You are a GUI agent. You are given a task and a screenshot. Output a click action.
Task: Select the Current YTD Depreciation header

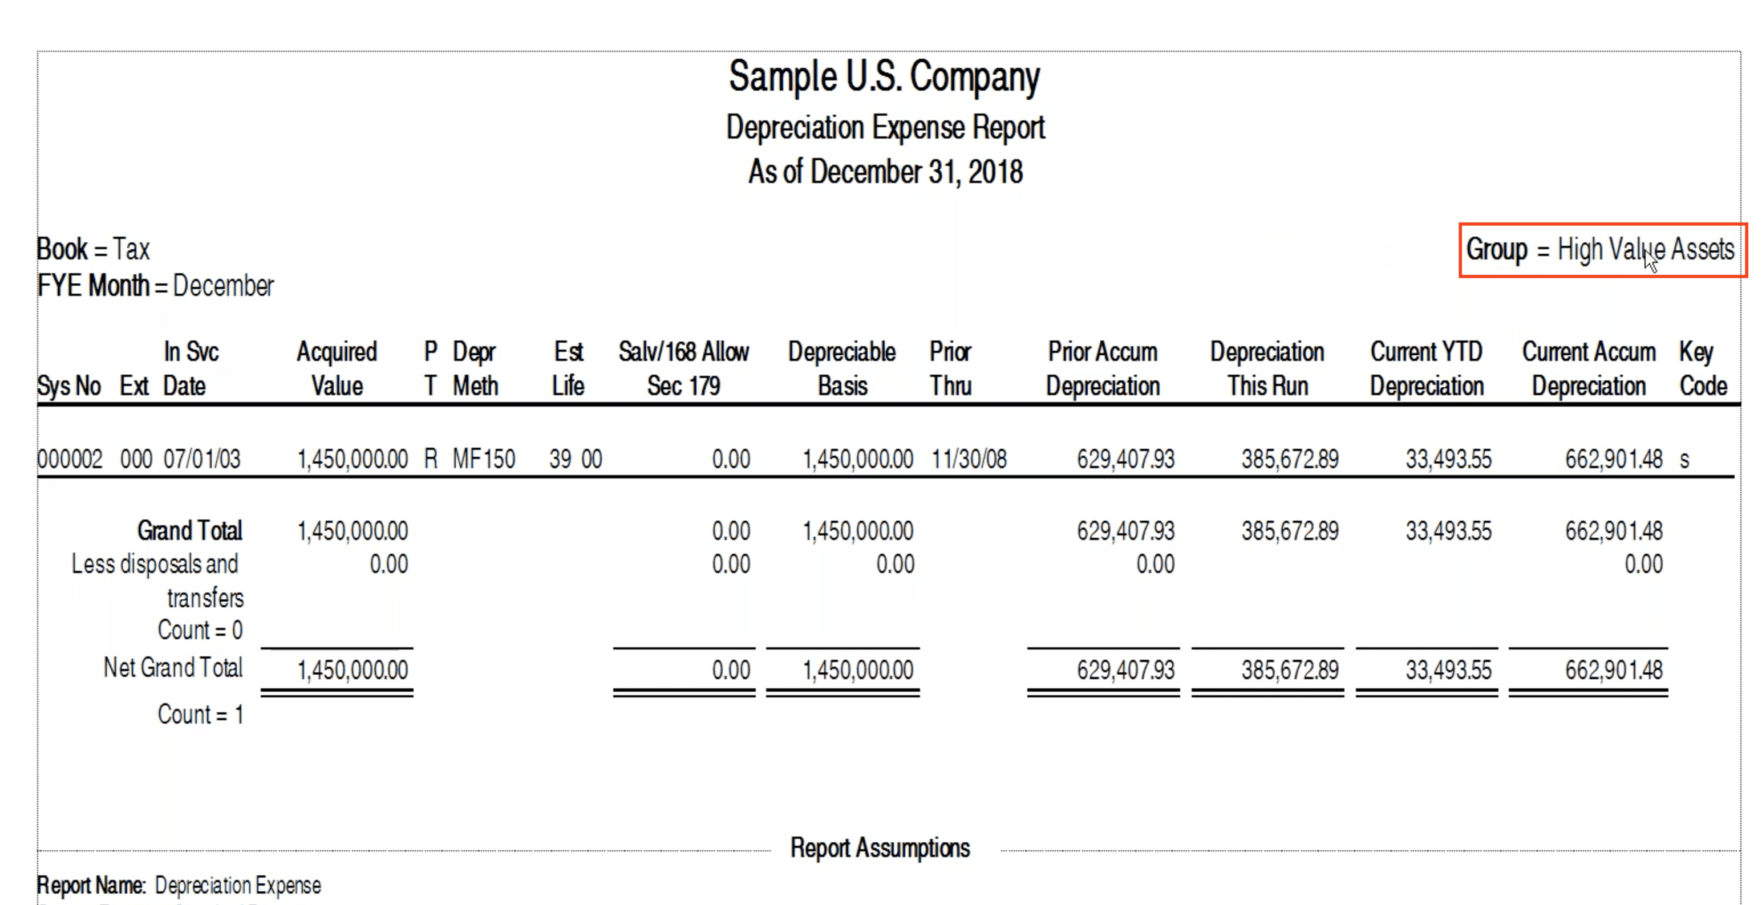(1427, 368)
